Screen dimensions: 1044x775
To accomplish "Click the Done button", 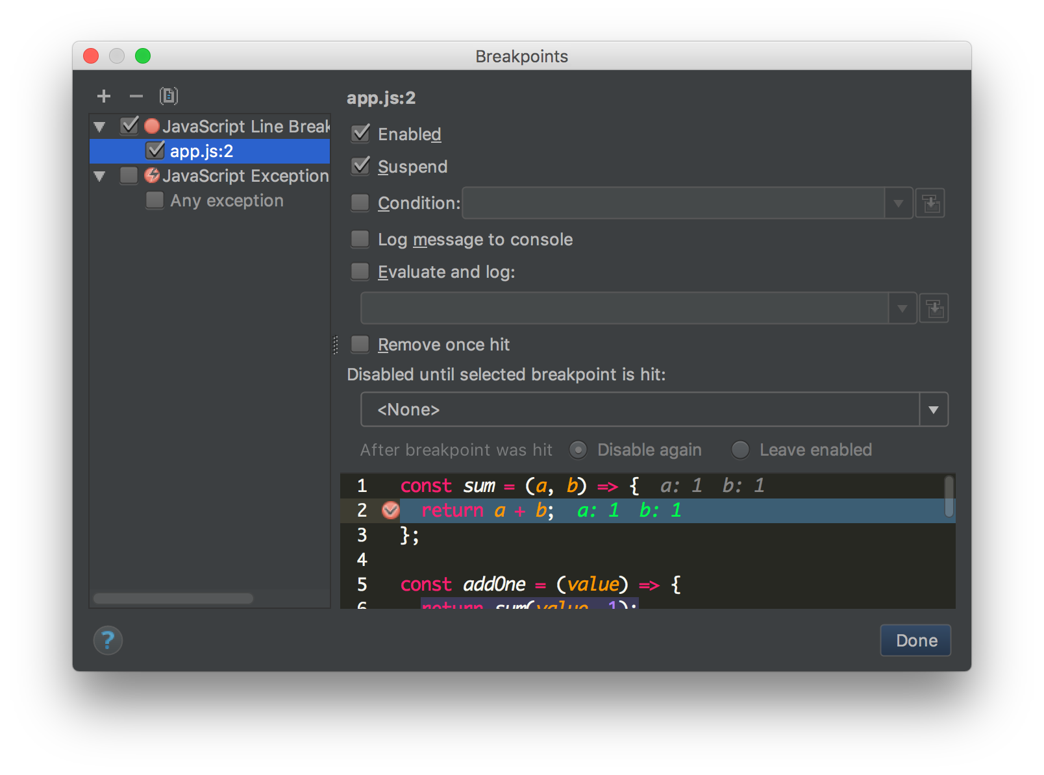I will [x=915, y=641].
